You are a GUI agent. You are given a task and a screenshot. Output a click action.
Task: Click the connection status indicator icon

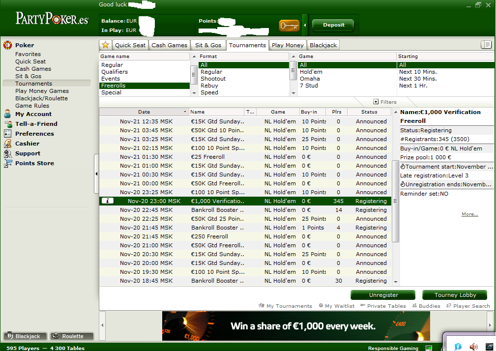pyautogui.click(x=429, y=348)
